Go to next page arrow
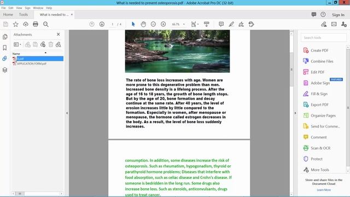The height and width of the screenshot is (197, 350). point(102,24)
